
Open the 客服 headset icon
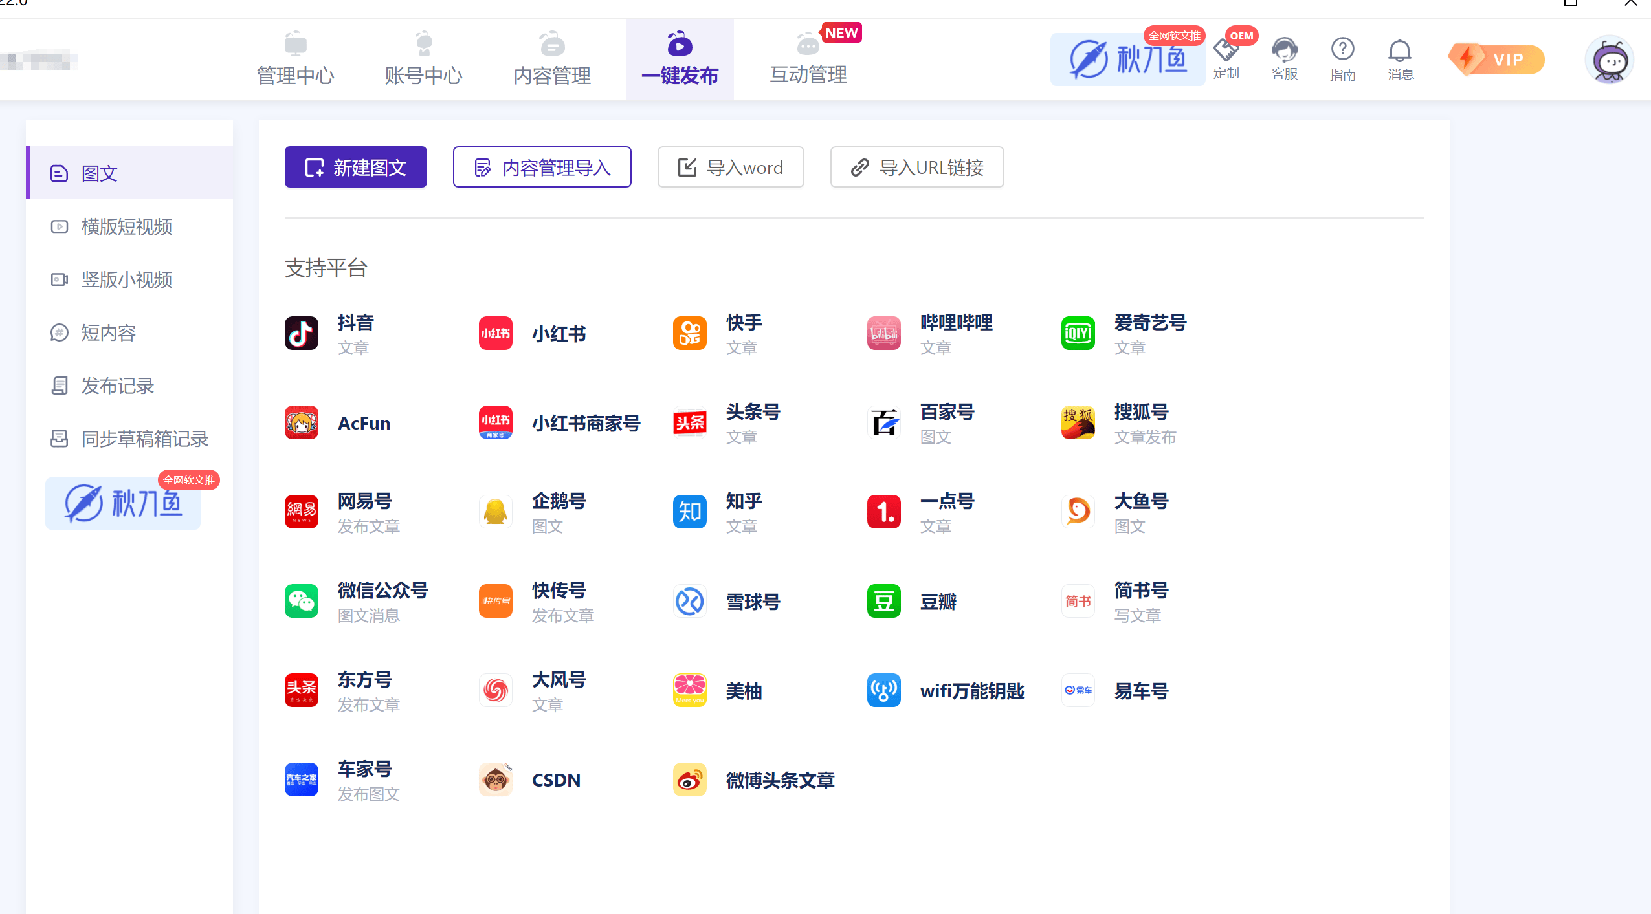coord(1284,58)
